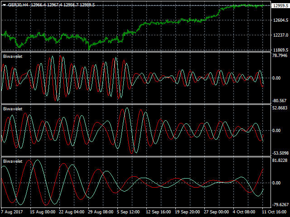
Task: Click the 4 Oct 08:00 time label
Action: pyautogui.click(x=244, y=212)
